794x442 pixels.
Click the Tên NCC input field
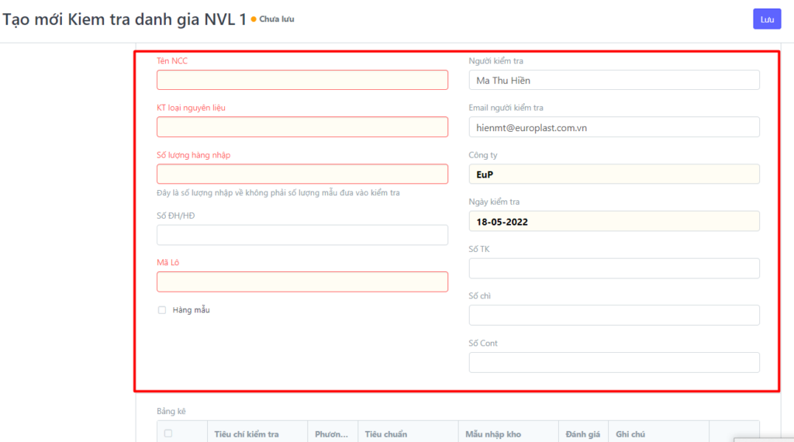click(302, 80)
